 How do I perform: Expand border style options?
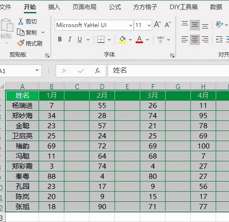(x=109, y=39)
